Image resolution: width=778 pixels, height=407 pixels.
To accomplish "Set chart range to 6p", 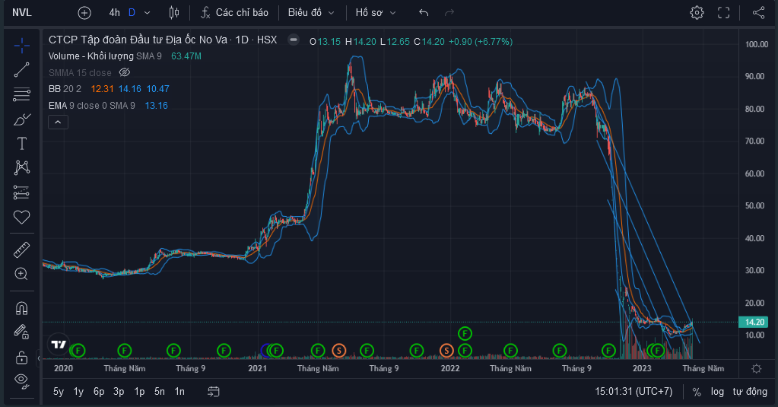I will click(99, 392).
